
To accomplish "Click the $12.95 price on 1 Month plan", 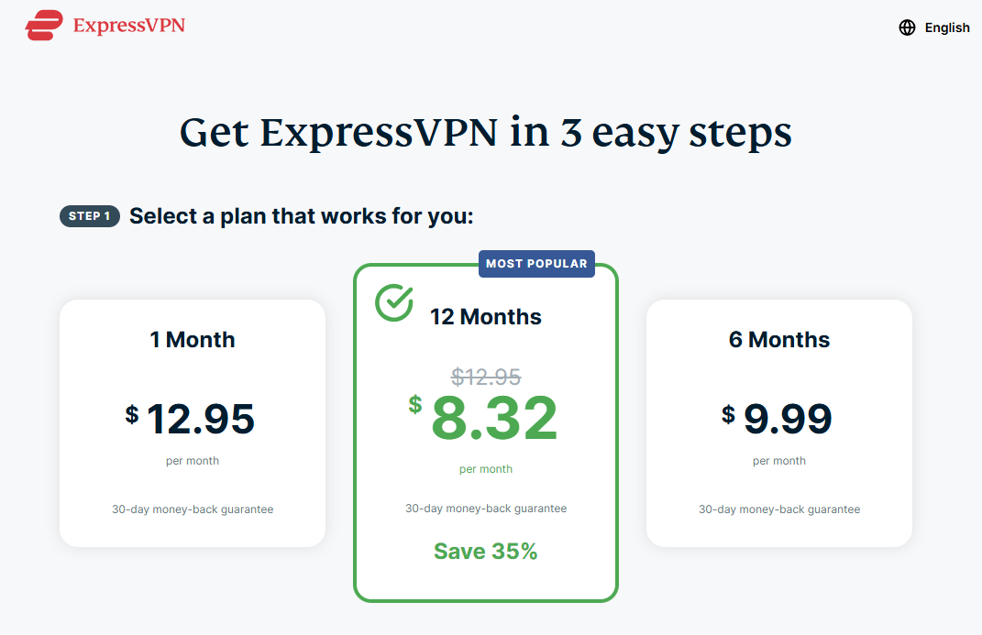I will tap(191, 419).
